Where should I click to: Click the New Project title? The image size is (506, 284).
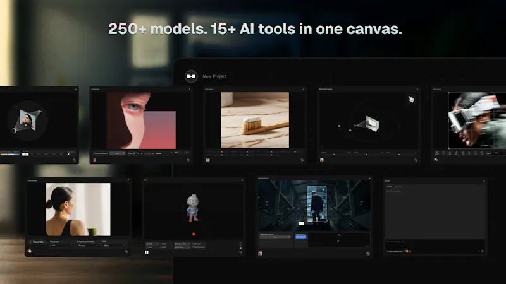coord(214,76)
